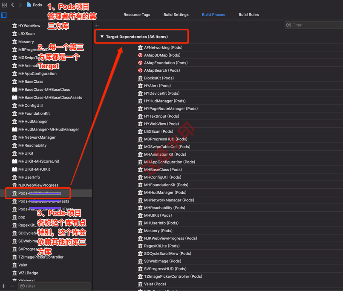Screen dimensions: 343x291
Task: Click the MHBaseClass-MHBaseClass bundle icon
Action: click(x=14, y=90)
